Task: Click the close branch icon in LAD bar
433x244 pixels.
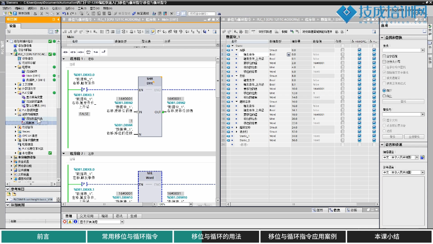Action: pyautogui.click(x=103, y=52)
